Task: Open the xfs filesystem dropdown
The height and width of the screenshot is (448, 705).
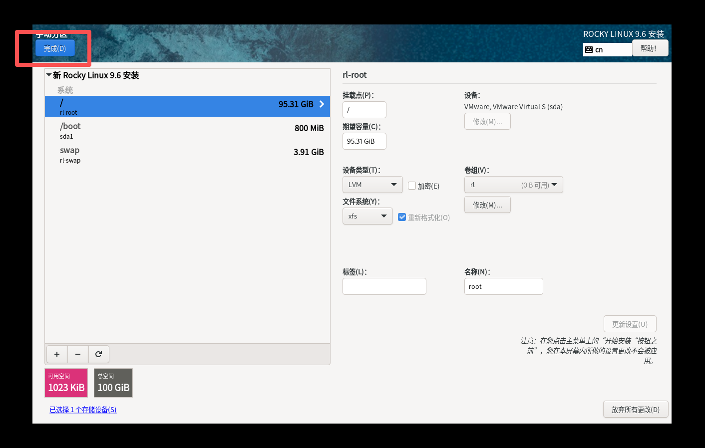Action: coord(367,216)
